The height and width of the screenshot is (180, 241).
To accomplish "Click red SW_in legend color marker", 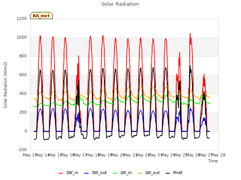I will coord(61,173).
